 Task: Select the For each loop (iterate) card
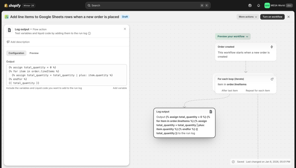pos(246,84)
